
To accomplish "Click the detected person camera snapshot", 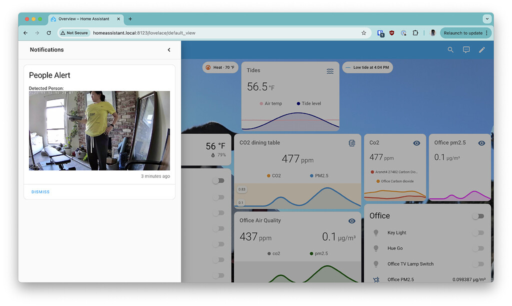I will point(99,130).
